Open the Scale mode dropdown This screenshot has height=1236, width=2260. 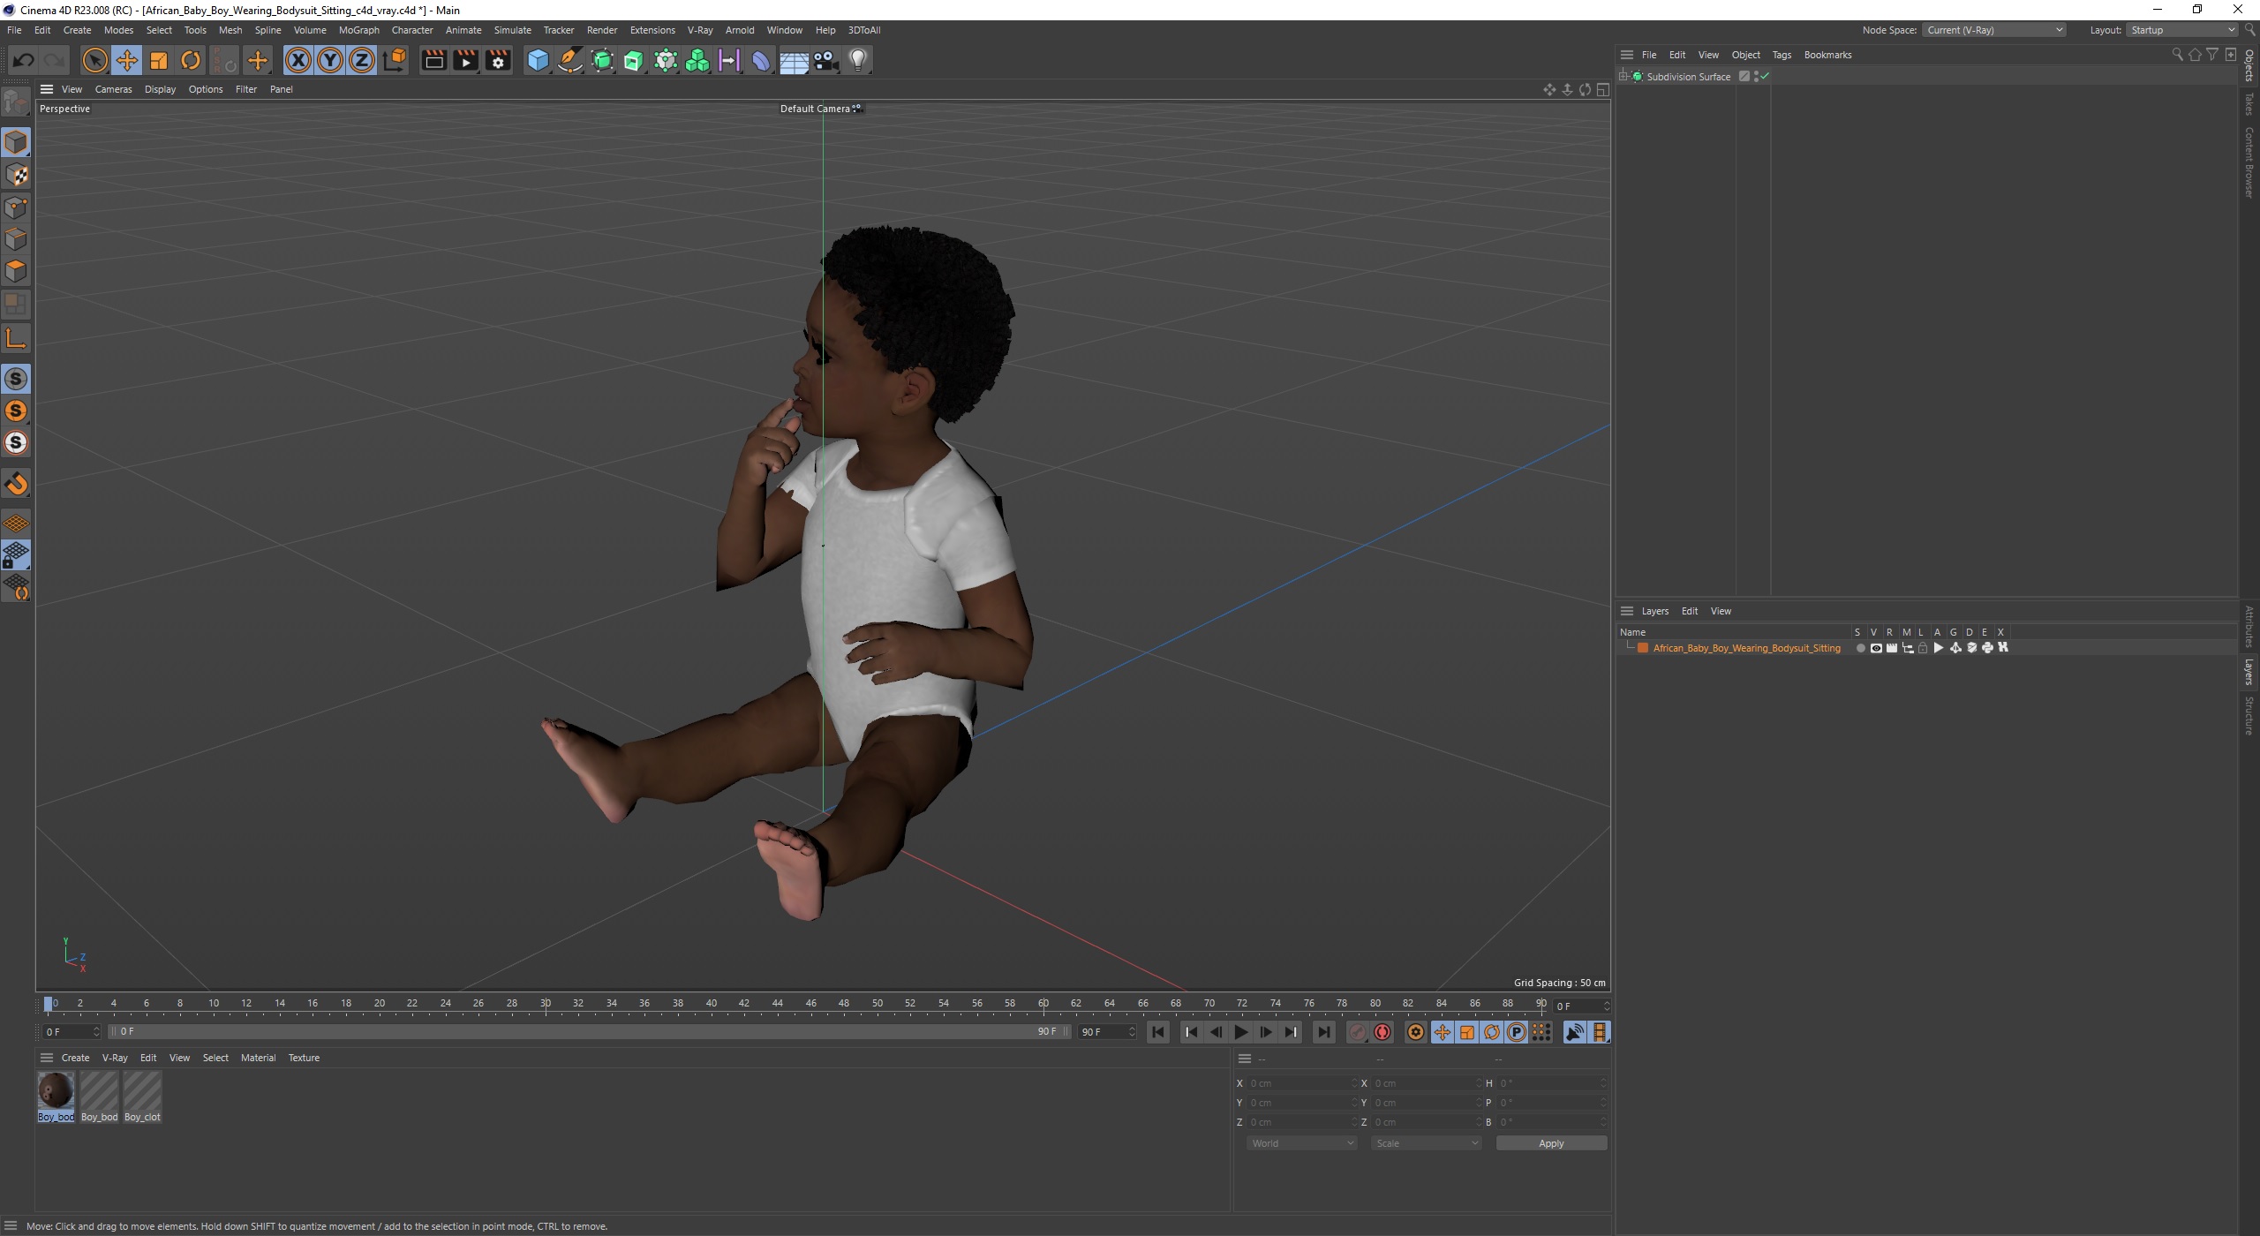(x=1426, y=1143)
